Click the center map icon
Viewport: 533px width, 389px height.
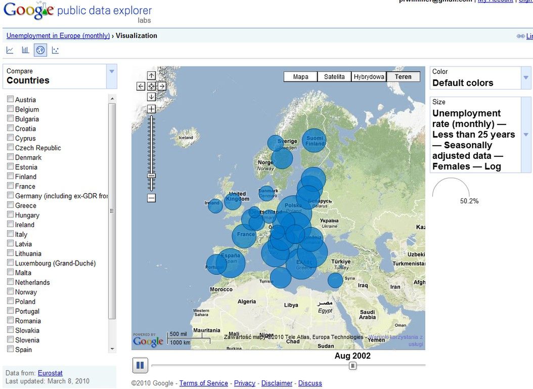tap(151, 86)
